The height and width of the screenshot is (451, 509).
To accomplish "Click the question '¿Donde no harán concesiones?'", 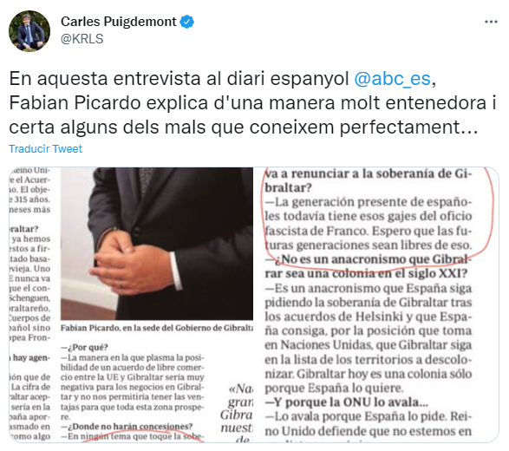I will 127,426.
